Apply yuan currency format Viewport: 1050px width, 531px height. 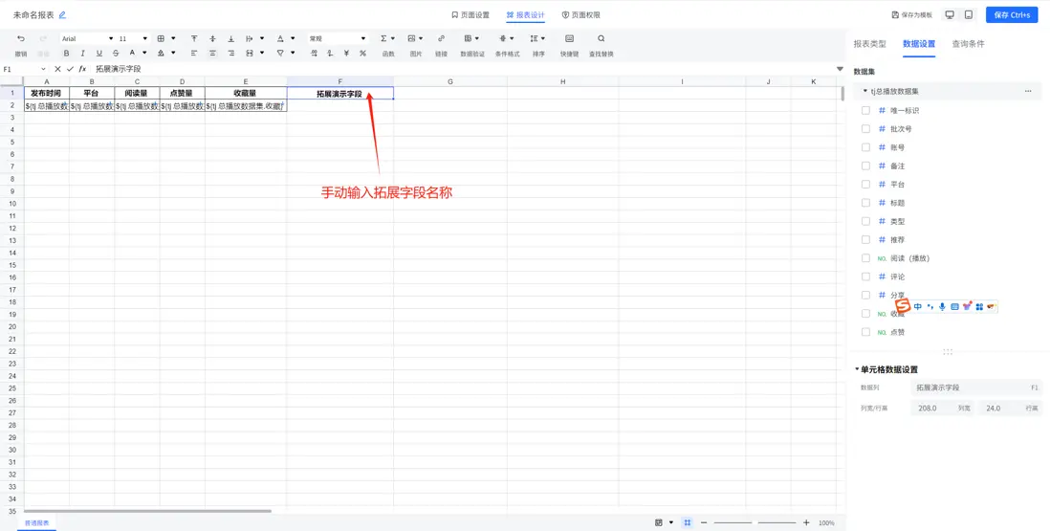[x=346, y=54]
